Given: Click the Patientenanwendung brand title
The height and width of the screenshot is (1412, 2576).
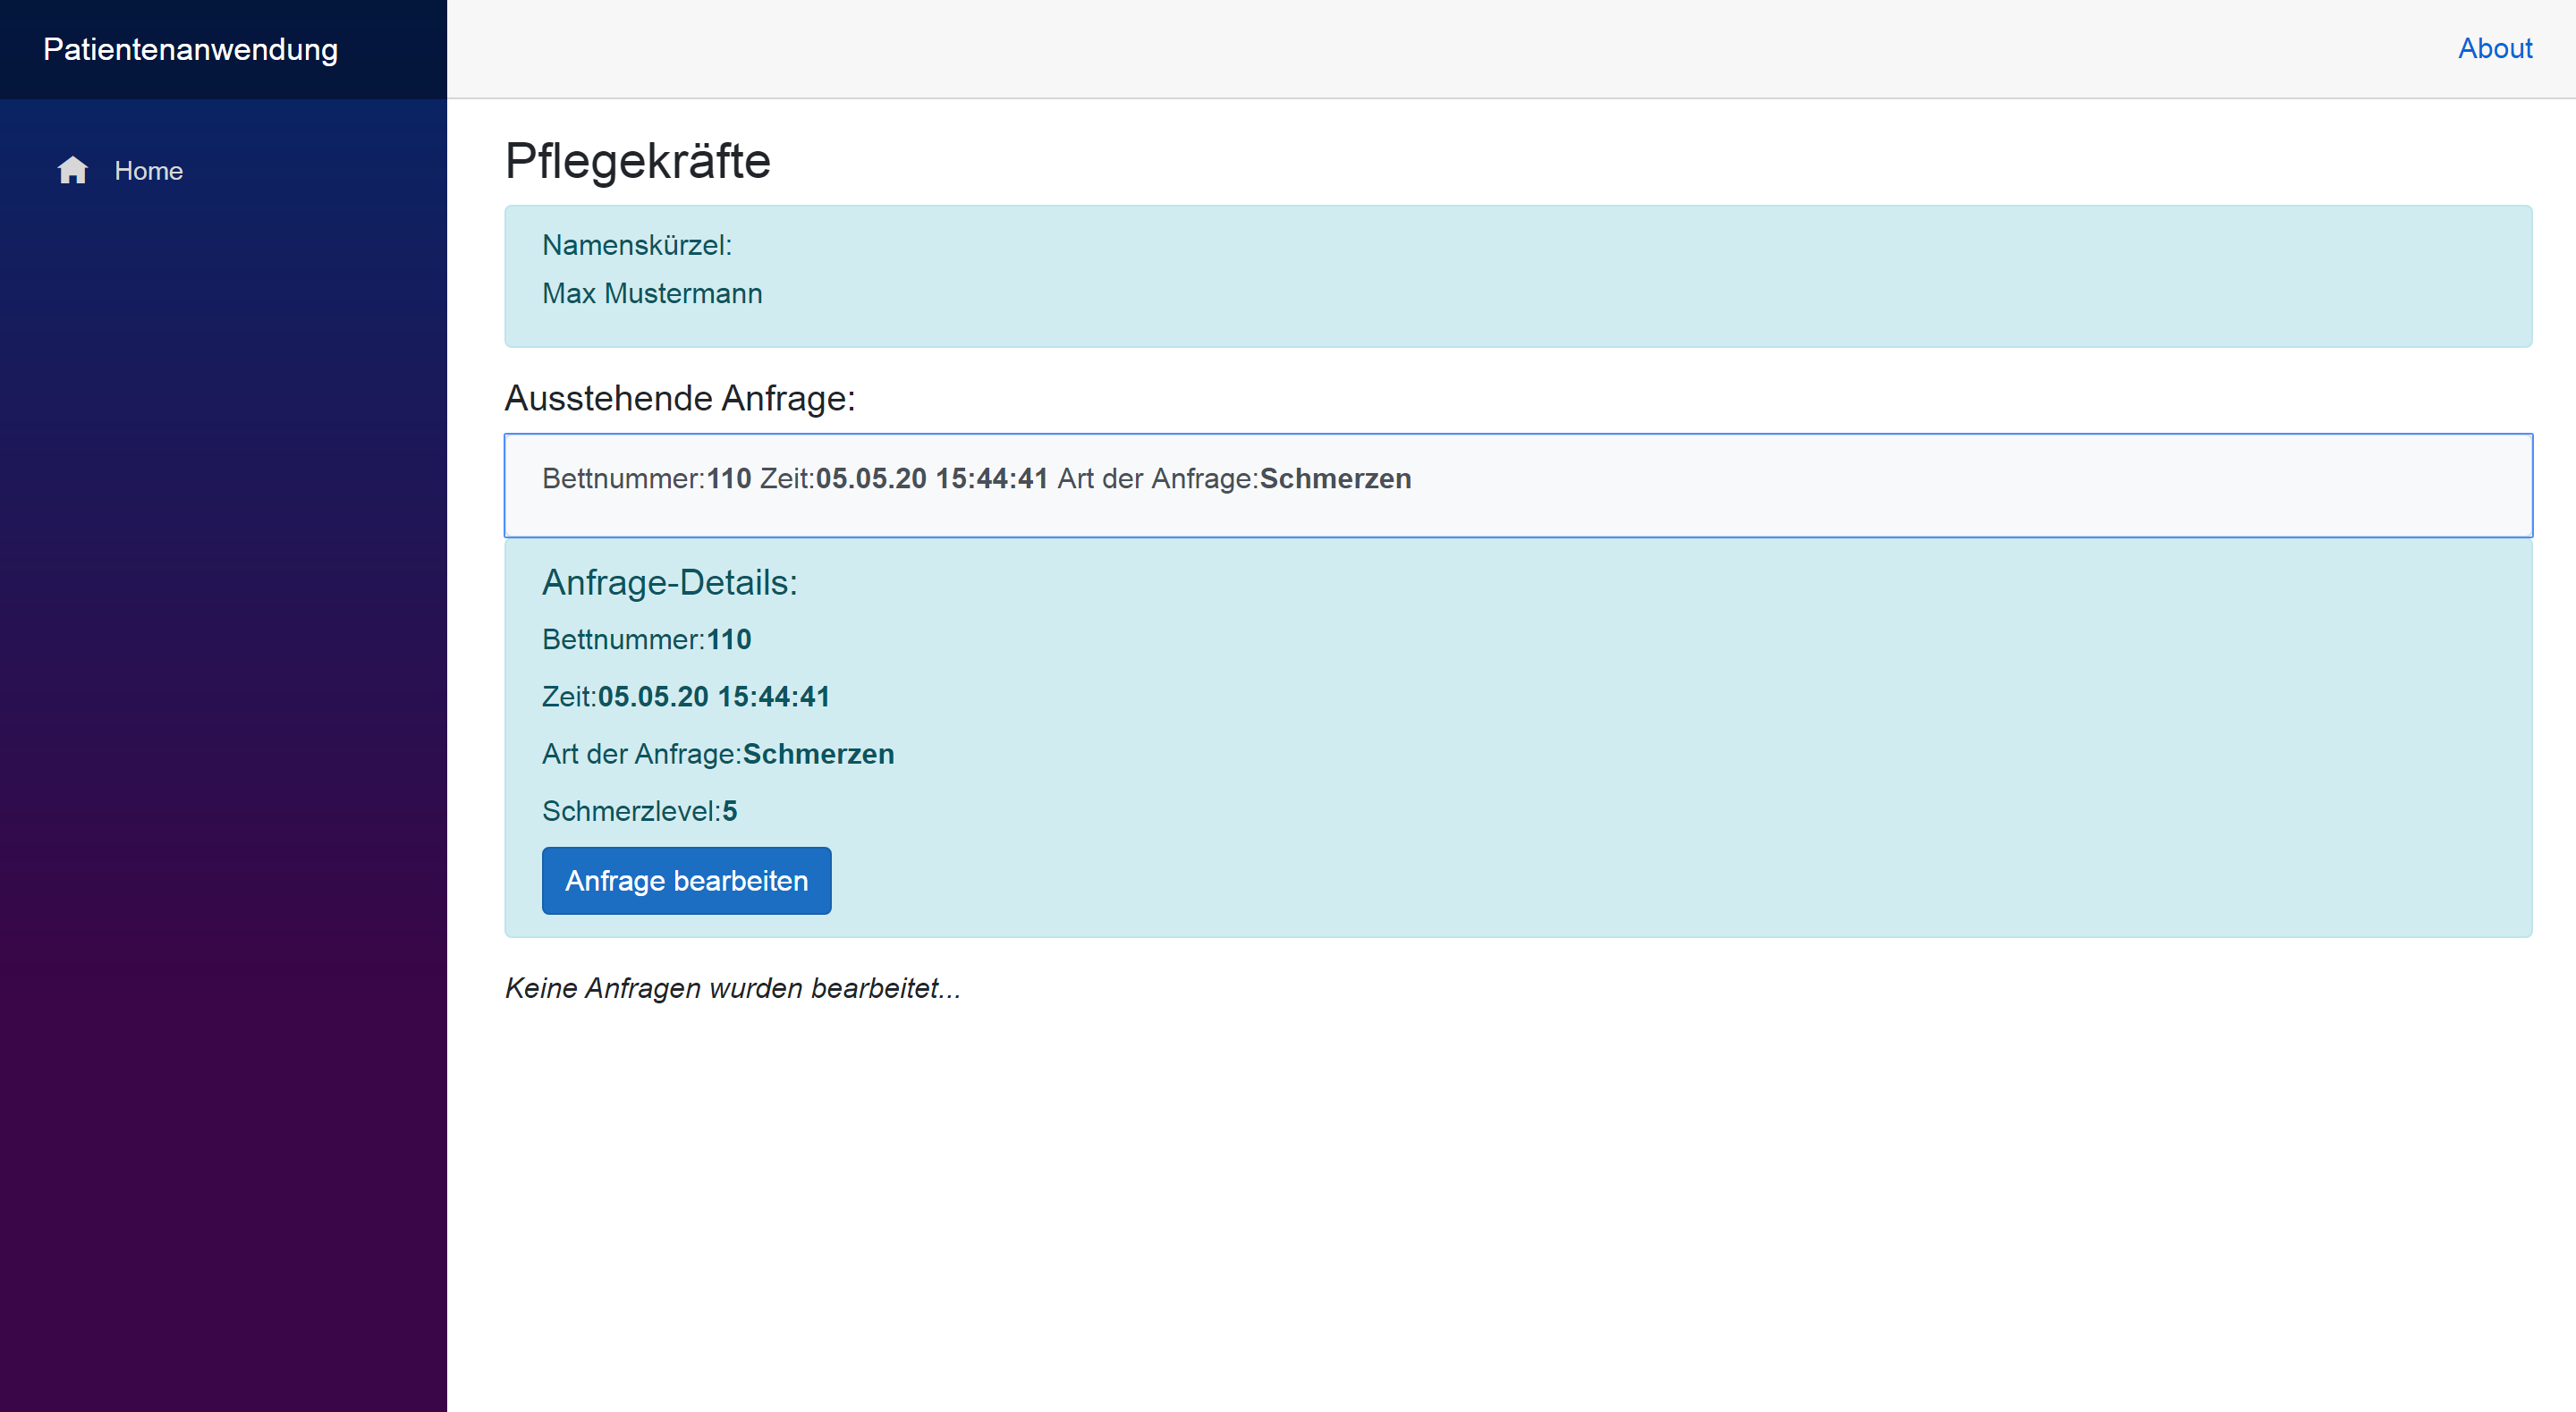Looking at the screenshot, I should [x=190, y=49].
